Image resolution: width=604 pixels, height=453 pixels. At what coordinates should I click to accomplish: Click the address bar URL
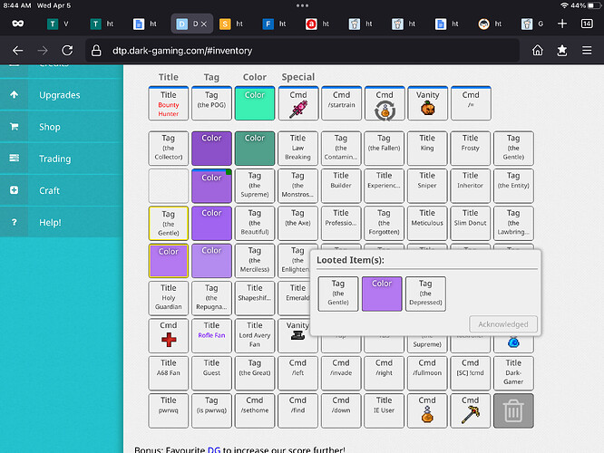pos(182,51)
